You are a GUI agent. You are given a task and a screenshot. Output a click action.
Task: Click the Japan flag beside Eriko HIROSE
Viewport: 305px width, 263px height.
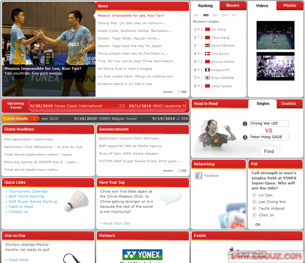tap(207, 78)
